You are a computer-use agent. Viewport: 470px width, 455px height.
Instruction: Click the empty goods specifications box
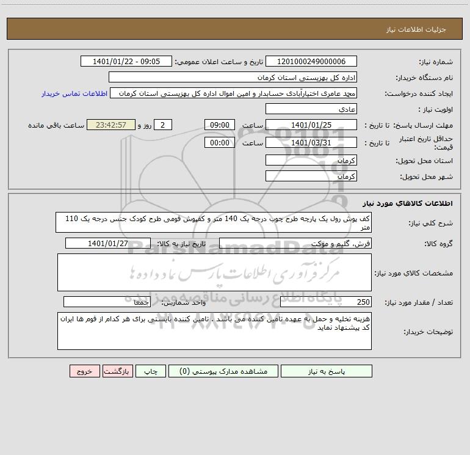click(214, 272)
